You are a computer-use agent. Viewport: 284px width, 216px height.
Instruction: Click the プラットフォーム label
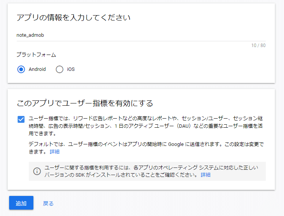tap(36, 55)
